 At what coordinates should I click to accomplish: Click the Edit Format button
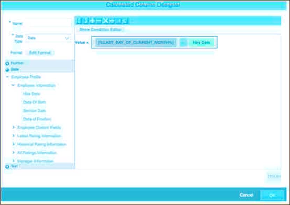coord(40,53)
